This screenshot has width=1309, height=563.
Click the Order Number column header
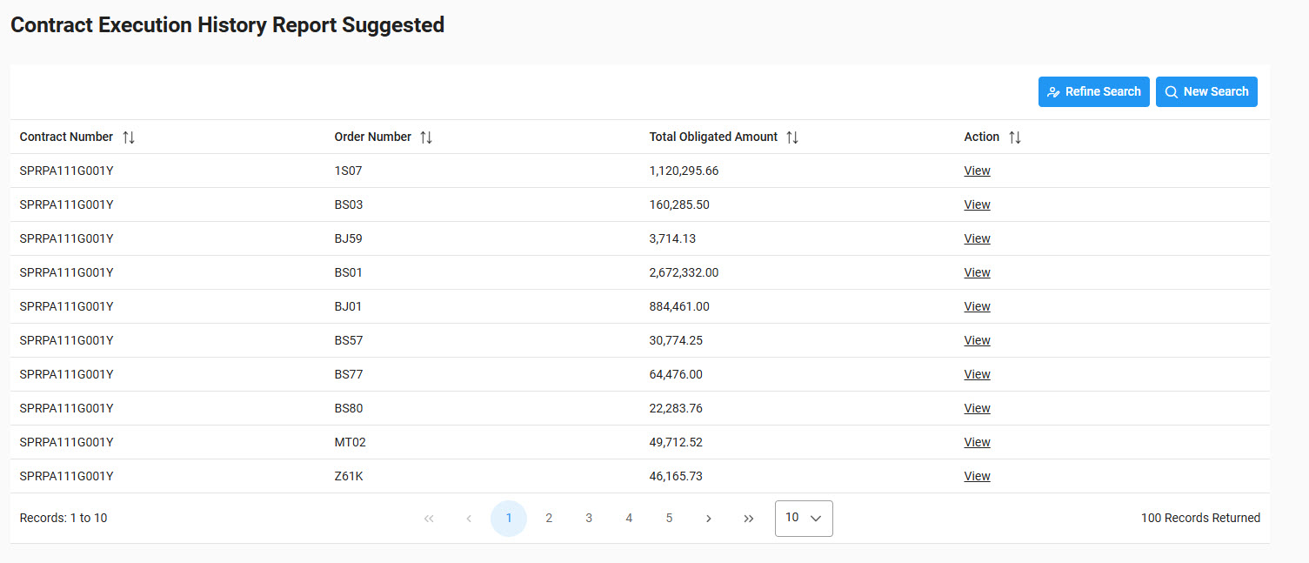[x=372, y=137]
